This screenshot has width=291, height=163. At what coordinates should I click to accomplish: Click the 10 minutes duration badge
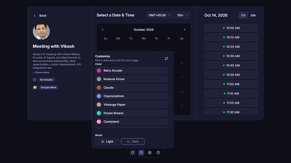(46, 80)
